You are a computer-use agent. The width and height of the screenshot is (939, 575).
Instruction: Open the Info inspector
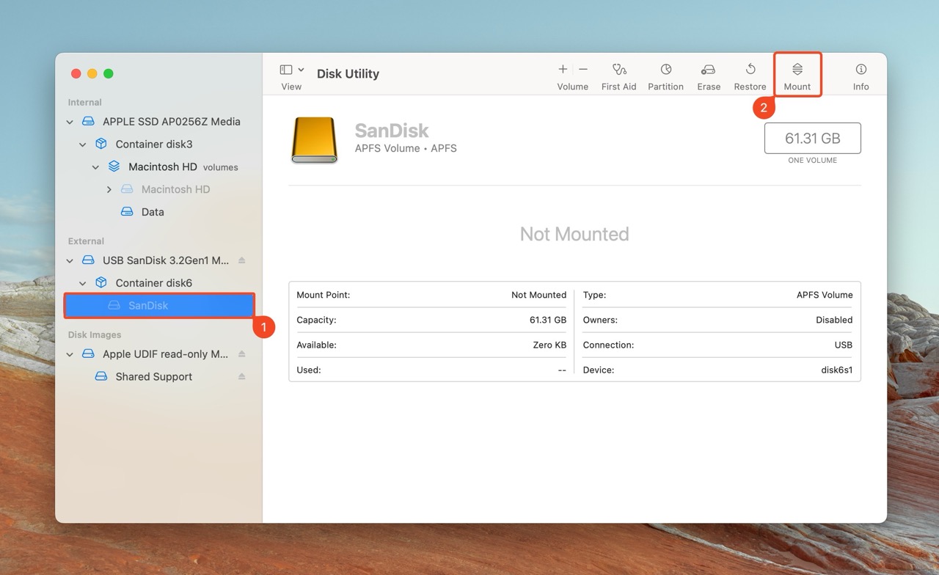click(x=861, y=70)
